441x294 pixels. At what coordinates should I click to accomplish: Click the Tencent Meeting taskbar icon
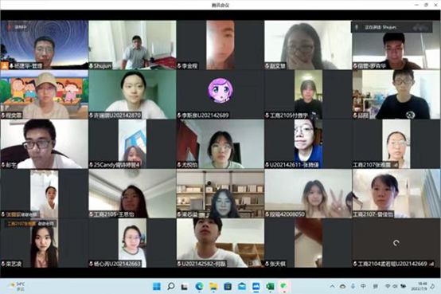256,286
